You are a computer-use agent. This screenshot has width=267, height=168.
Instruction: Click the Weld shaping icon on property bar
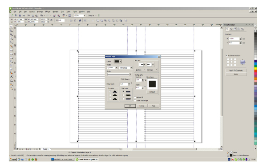point(98,20)
